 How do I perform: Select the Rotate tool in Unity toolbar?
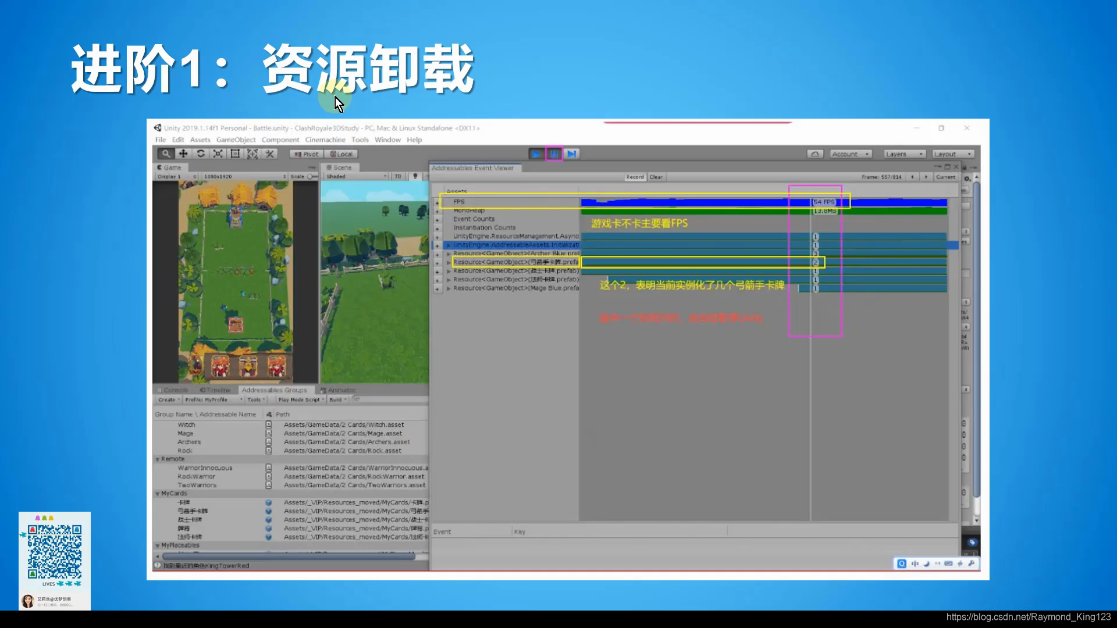tap(201, 154)
